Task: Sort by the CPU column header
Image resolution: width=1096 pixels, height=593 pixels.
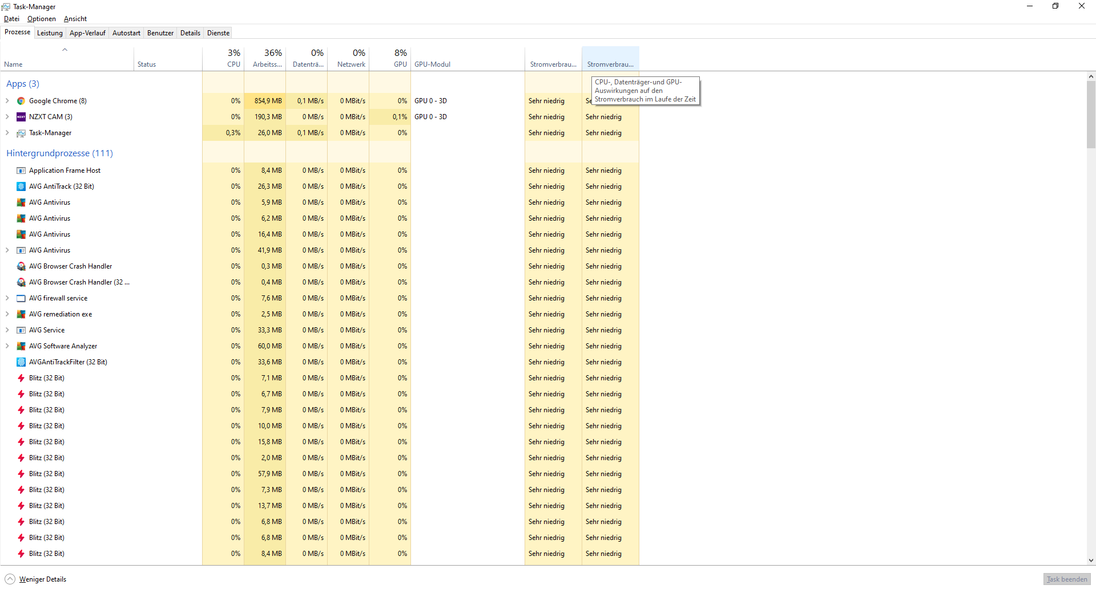Action: point(223,59)
